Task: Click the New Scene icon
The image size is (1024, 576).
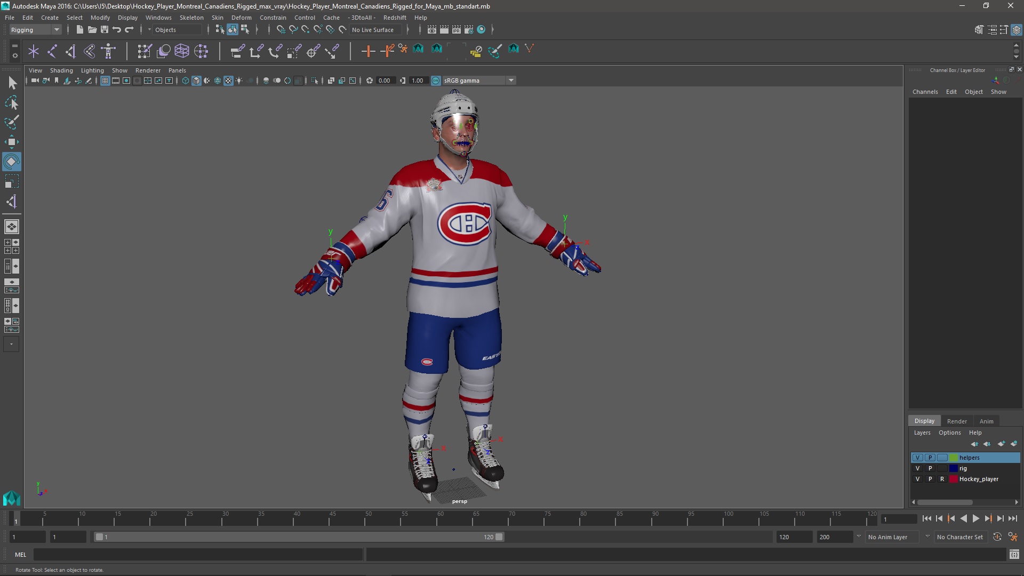Action: 79,30
